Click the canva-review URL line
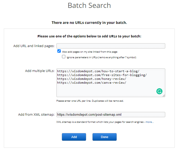 tap(92, 83)
